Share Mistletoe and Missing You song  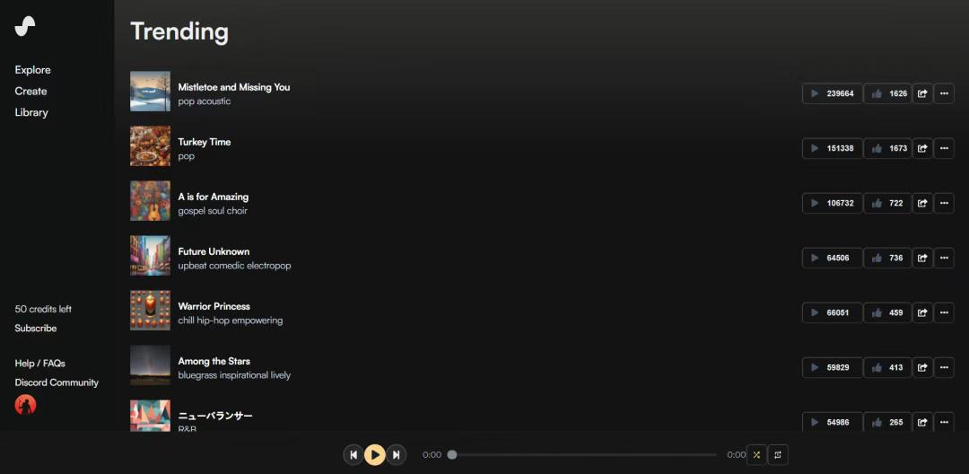point(922,94)
